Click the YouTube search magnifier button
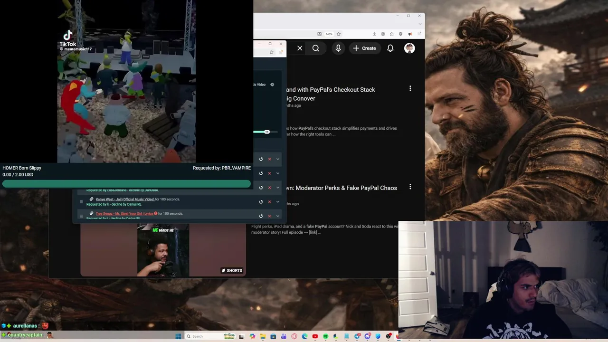This screenshot has height=342, width=608. (316, 48)
